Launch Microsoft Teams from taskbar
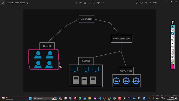Image resolution: width=179 pixels, height=101 pixels. pos(70,98)
